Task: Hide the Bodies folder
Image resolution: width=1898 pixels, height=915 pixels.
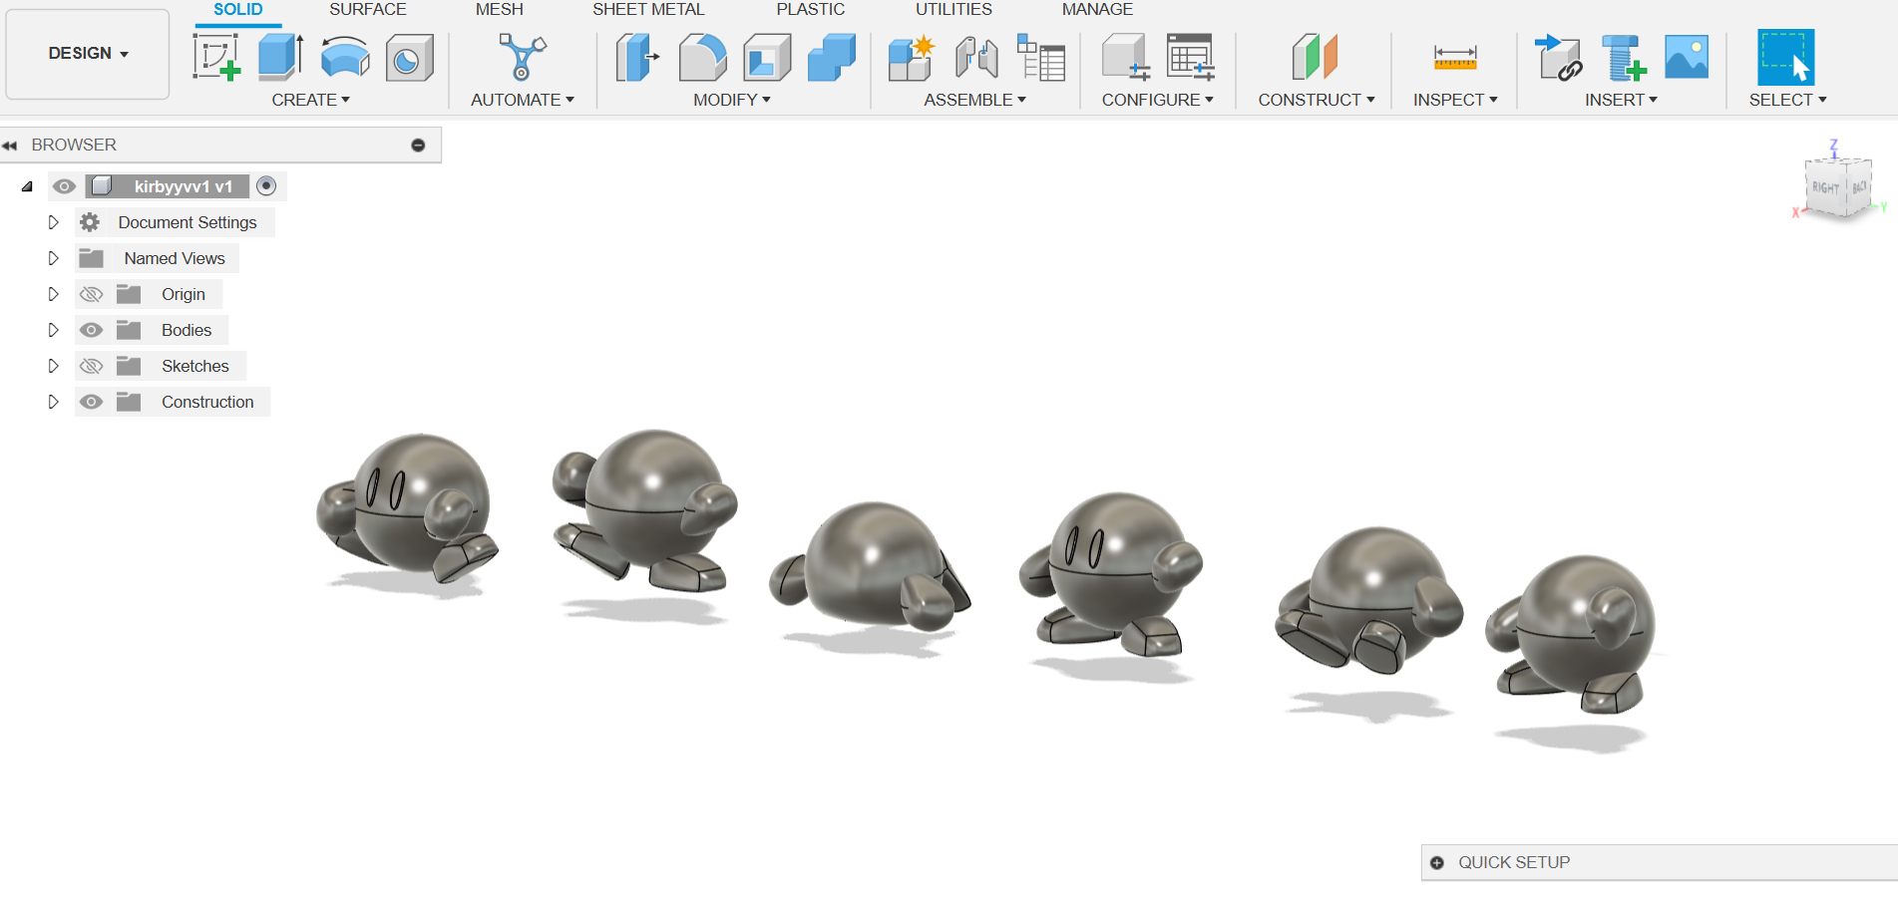Action: point(91,330)
